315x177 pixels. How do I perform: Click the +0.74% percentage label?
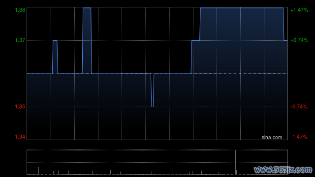tap(299, 40)
